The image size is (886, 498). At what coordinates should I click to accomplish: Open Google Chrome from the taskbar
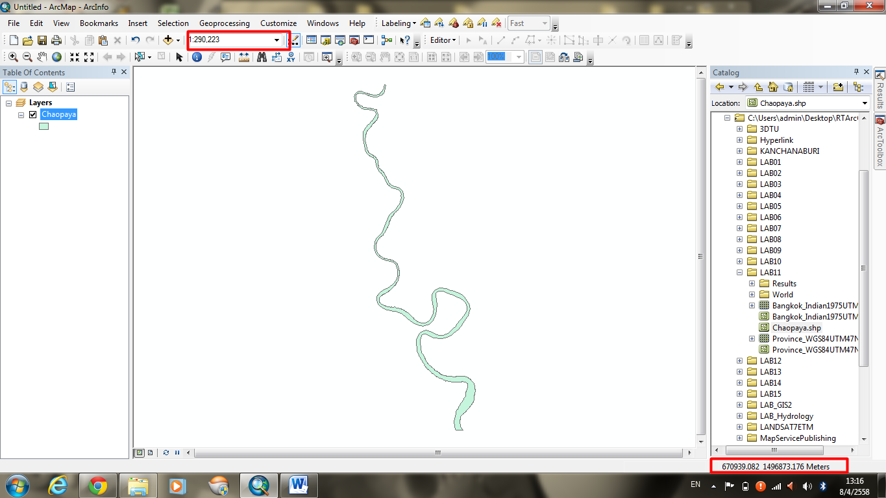click(98, 486)
